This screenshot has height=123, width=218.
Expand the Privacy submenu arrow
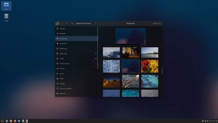[x=96, y=59]
